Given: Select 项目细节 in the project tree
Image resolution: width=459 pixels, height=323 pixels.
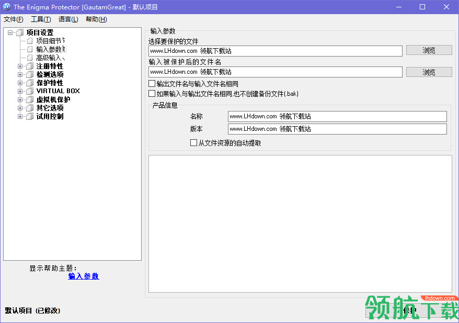Looking at the screenshot, I should (x=50, y=41).
